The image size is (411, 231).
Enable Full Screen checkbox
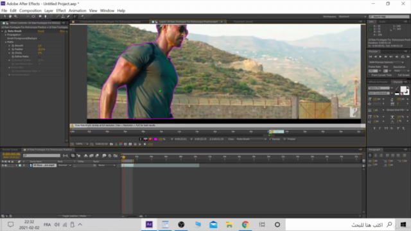(396, 75)
